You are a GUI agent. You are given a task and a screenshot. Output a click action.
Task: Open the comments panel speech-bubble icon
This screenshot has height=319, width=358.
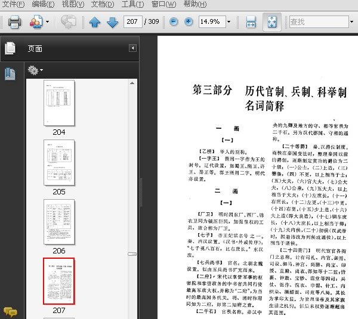[10, 312]
